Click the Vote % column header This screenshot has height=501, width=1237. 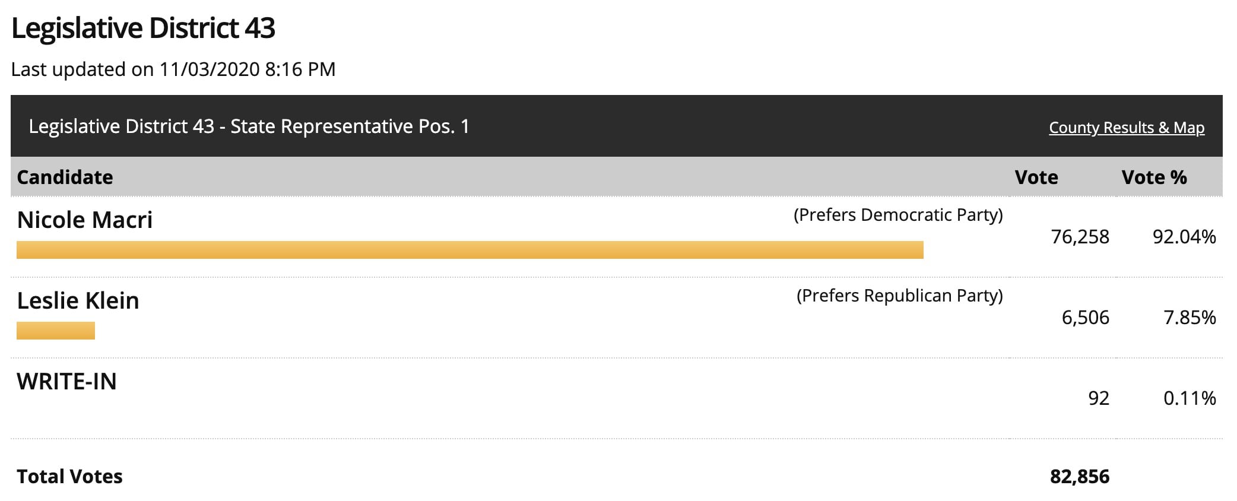click(x=1153, y=177)
